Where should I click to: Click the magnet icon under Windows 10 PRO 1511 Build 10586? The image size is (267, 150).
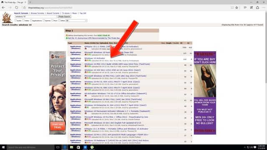pos(86,67)
